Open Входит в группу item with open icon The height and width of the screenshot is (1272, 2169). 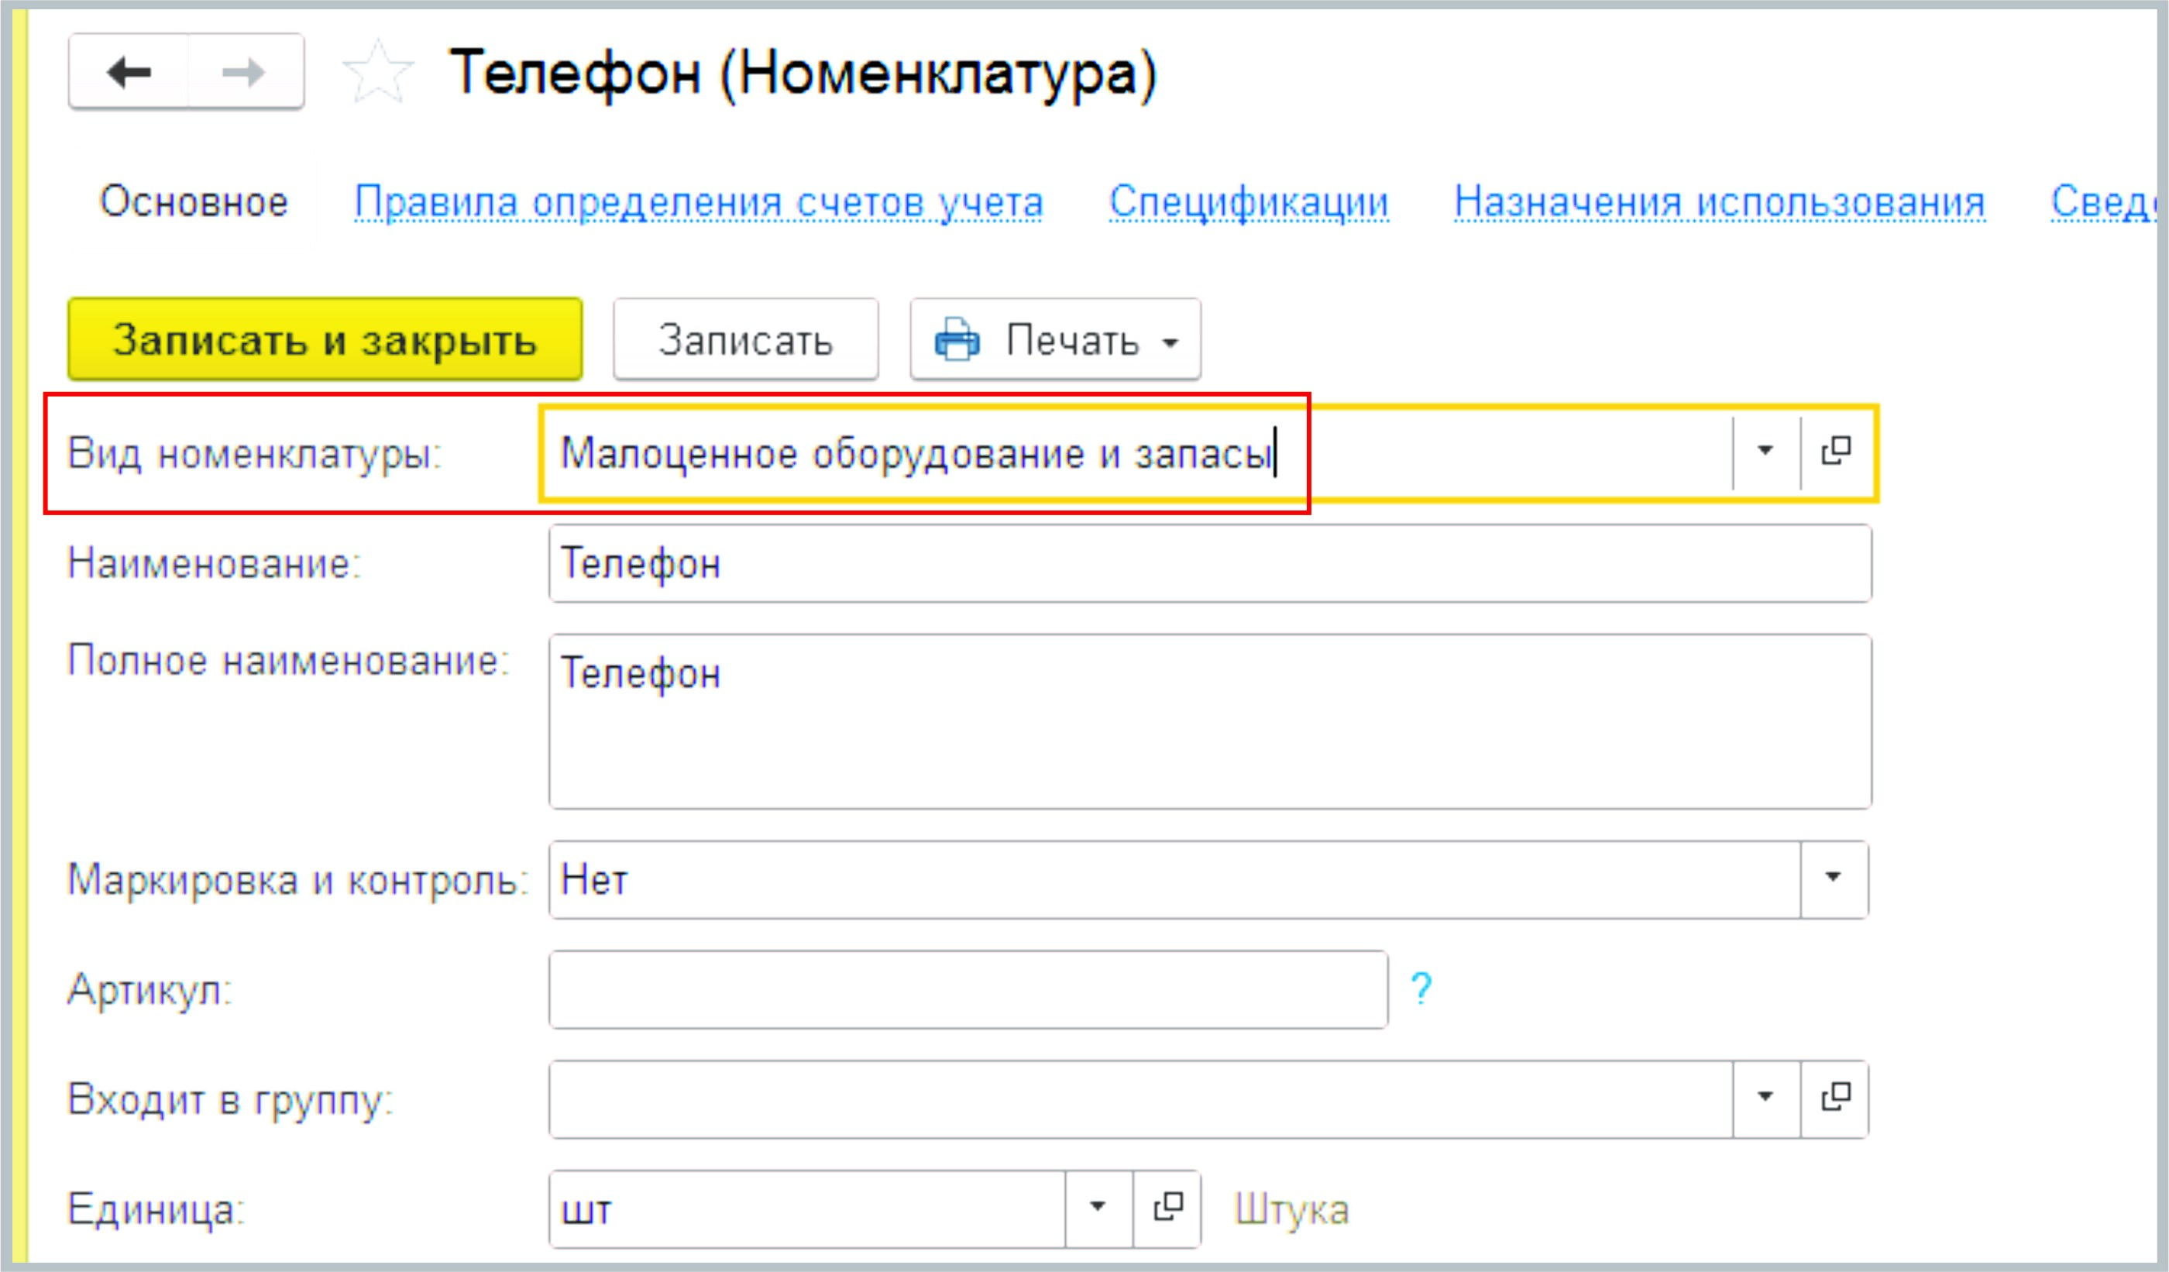coord(1835,1099)
